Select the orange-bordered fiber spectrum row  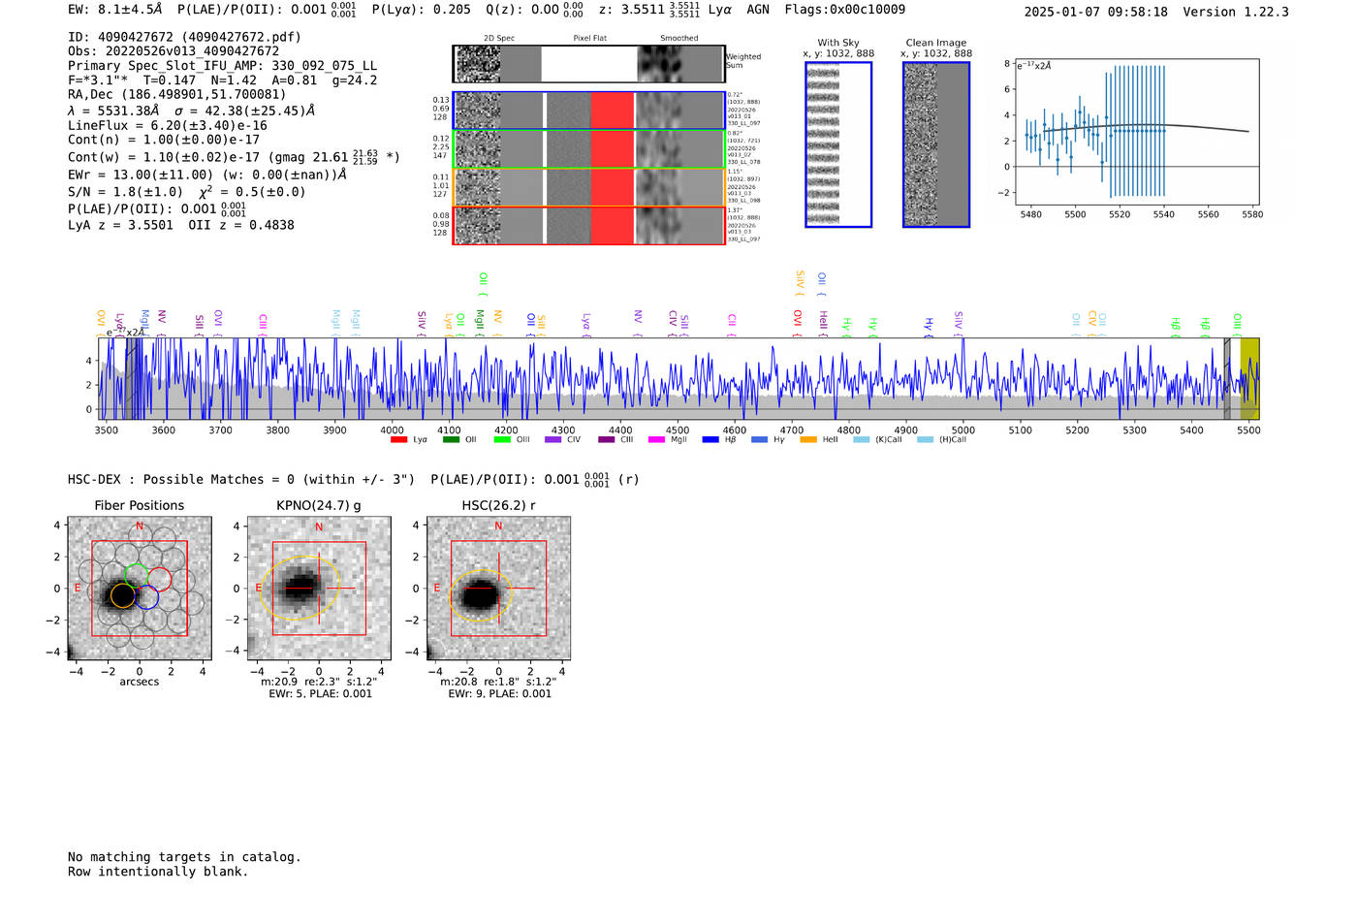(589, 187)
